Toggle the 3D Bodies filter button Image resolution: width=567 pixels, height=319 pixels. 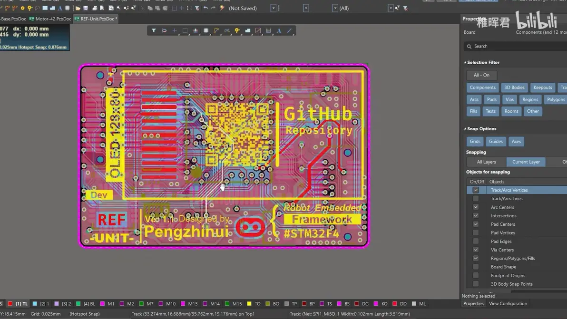coord(514,87)
